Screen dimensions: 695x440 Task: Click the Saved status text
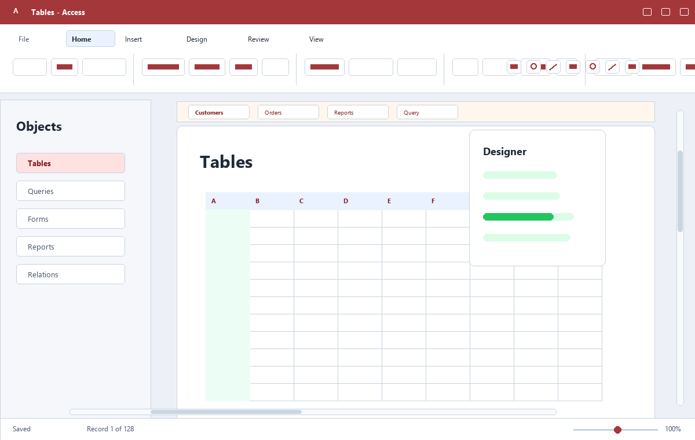point(21,429)
